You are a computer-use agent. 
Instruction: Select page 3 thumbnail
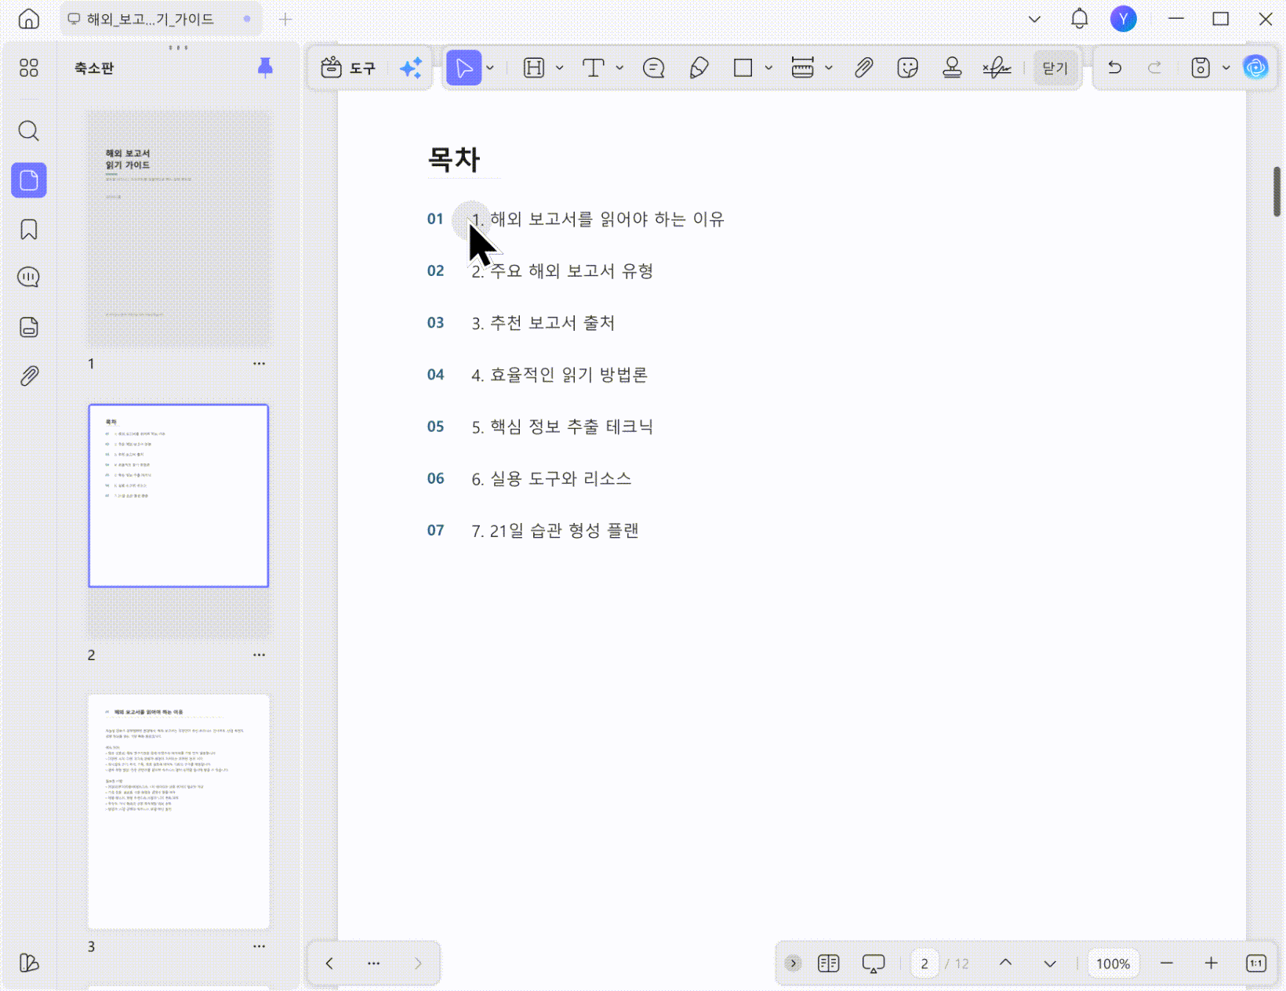[x=179, y=811]
